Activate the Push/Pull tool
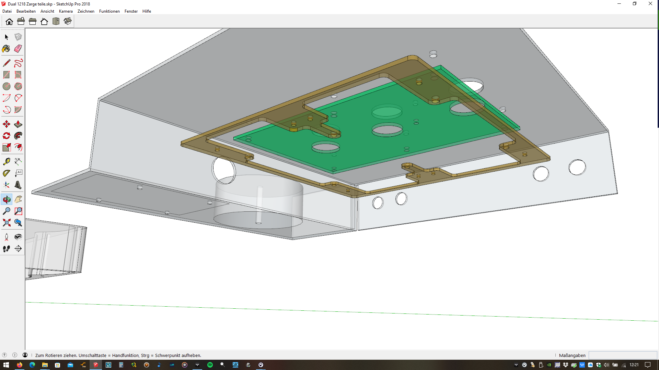This screenshot has height=370, width=659. (18, 124)
